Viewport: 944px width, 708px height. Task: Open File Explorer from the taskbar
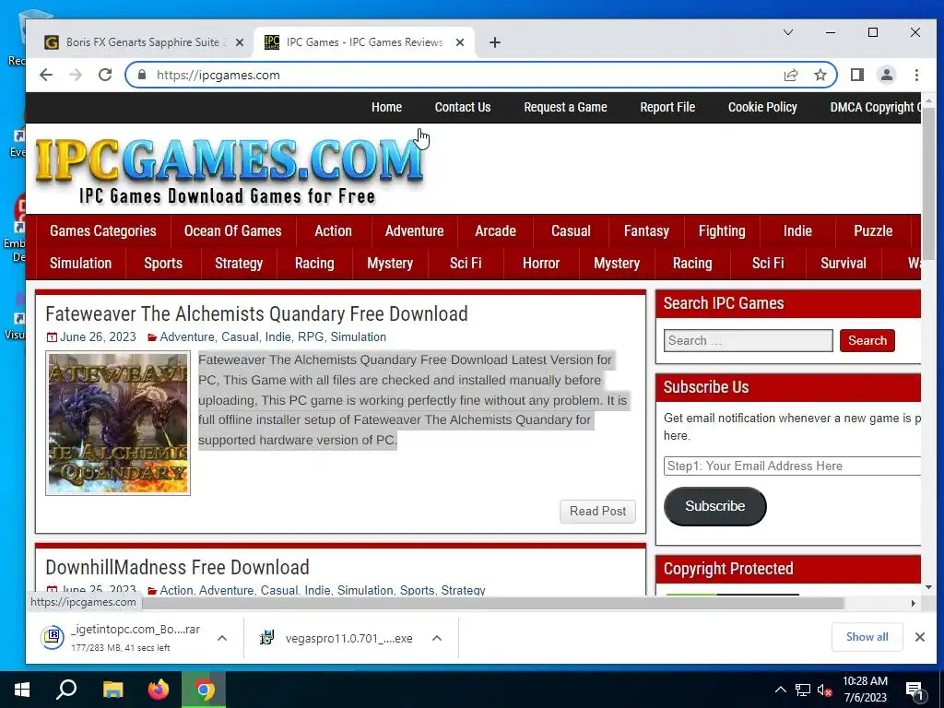[x=112, y=690]
